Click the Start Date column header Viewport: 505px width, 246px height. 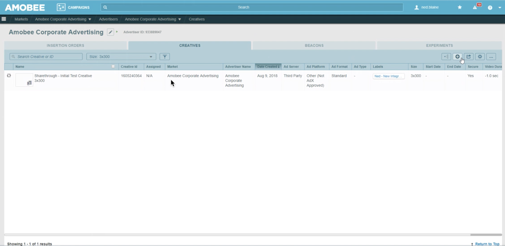click(x=433, y=66)
